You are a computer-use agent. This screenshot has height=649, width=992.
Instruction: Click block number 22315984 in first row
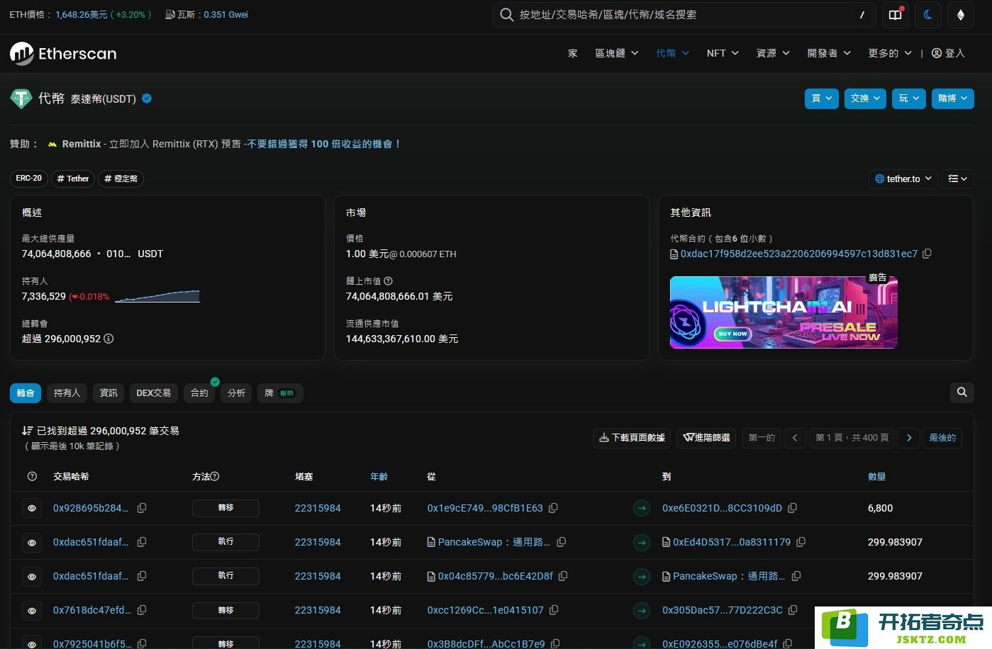[x=318, y=508]
